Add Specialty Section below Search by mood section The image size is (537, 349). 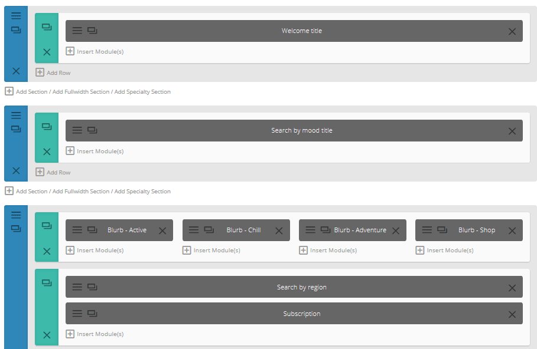coord(142,192)
